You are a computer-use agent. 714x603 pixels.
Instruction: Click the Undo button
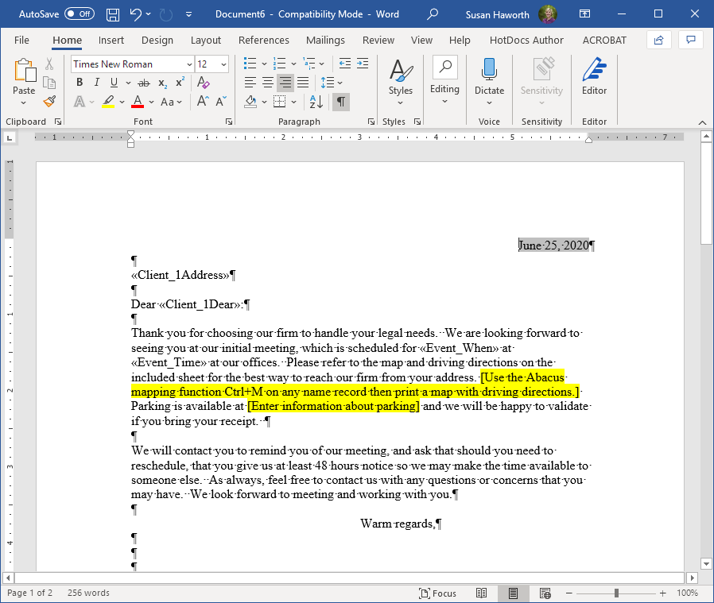132,14
